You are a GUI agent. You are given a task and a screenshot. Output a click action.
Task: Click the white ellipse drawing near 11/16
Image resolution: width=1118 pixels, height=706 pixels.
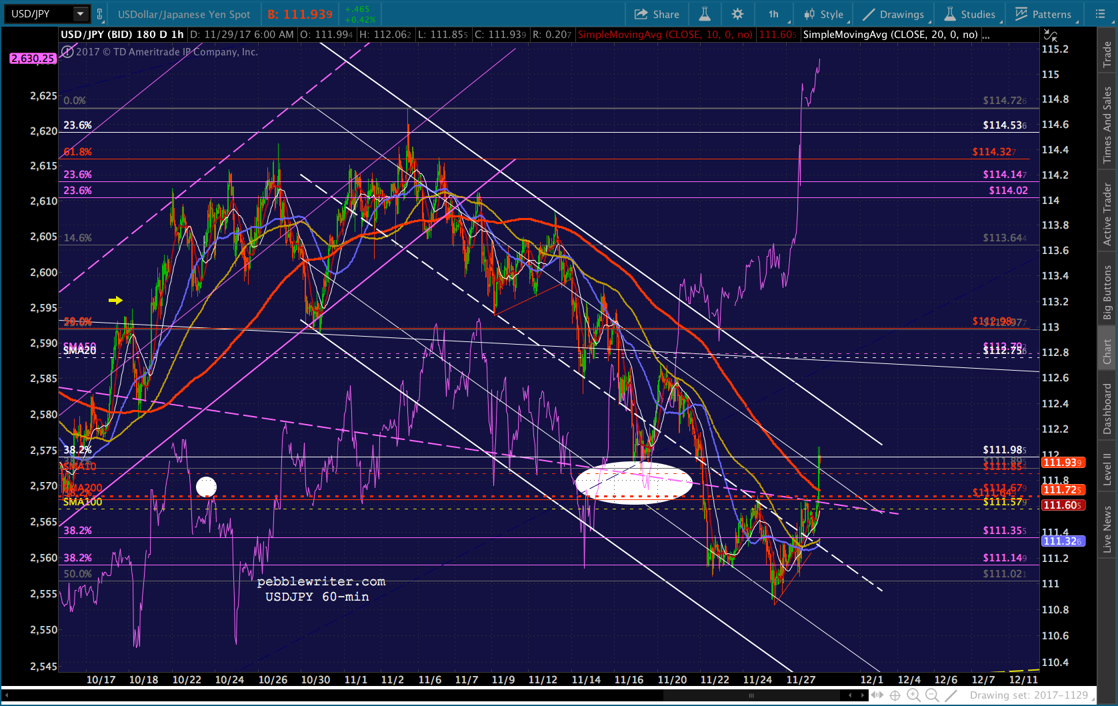click(633, 483)
